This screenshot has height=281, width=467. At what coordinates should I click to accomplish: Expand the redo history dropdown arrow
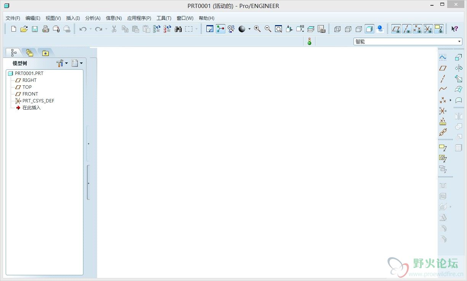pyautogui.click(x=106, y=29)
